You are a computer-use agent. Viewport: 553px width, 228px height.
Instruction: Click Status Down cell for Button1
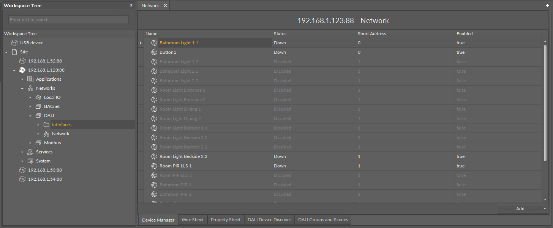point(314,52)
